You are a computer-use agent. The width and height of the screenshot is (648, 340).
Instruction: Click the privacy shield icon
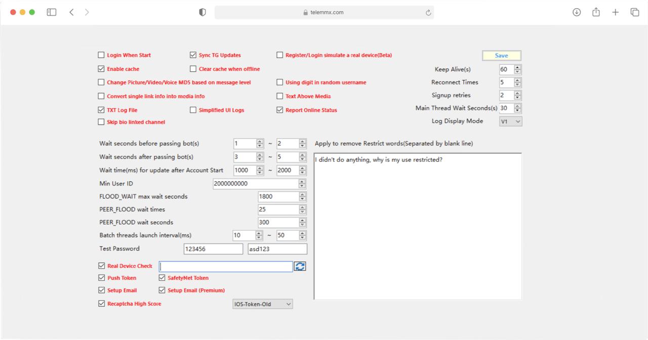click(x=202, y=13)
